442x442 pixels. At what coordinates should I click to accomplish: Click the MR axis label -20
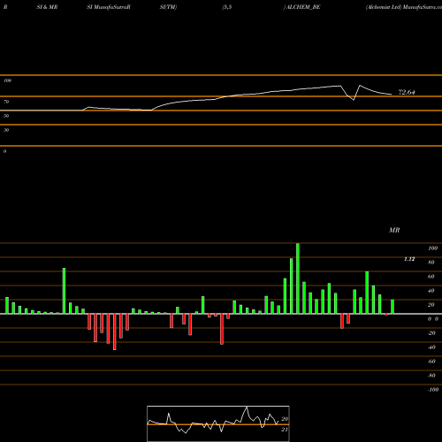[x=431, y=333]
